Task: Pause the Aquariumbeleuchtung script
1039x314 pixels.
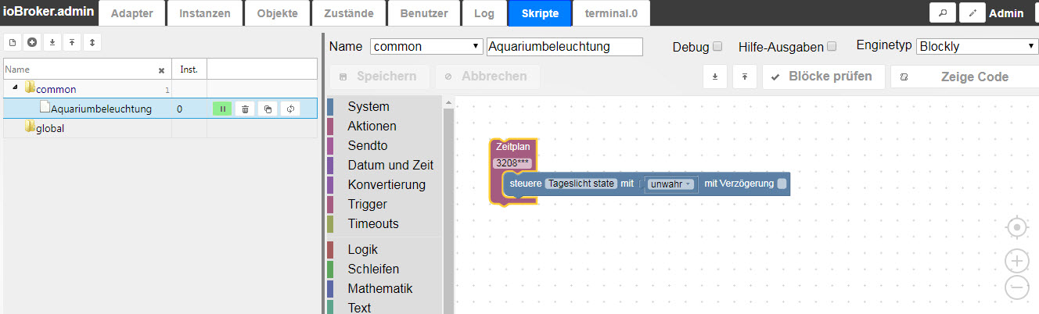Action: (x=222, y=109)
